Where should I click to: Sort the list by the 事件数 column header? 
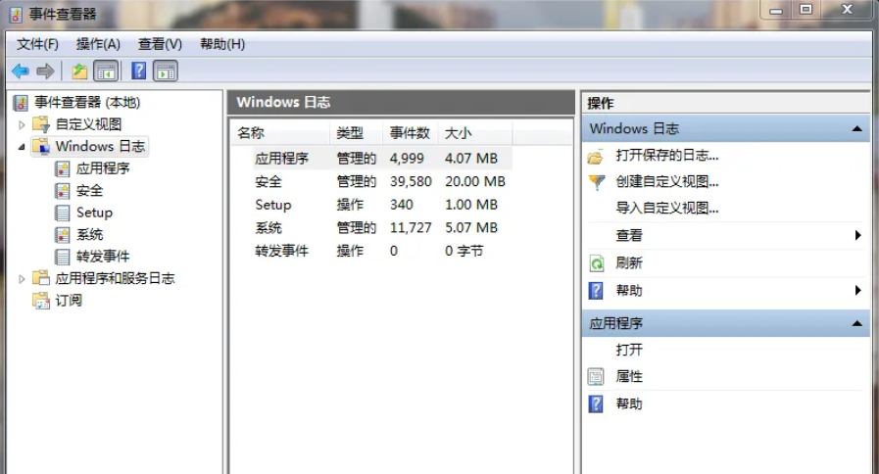pyautogui.click(x=410, y=133)
